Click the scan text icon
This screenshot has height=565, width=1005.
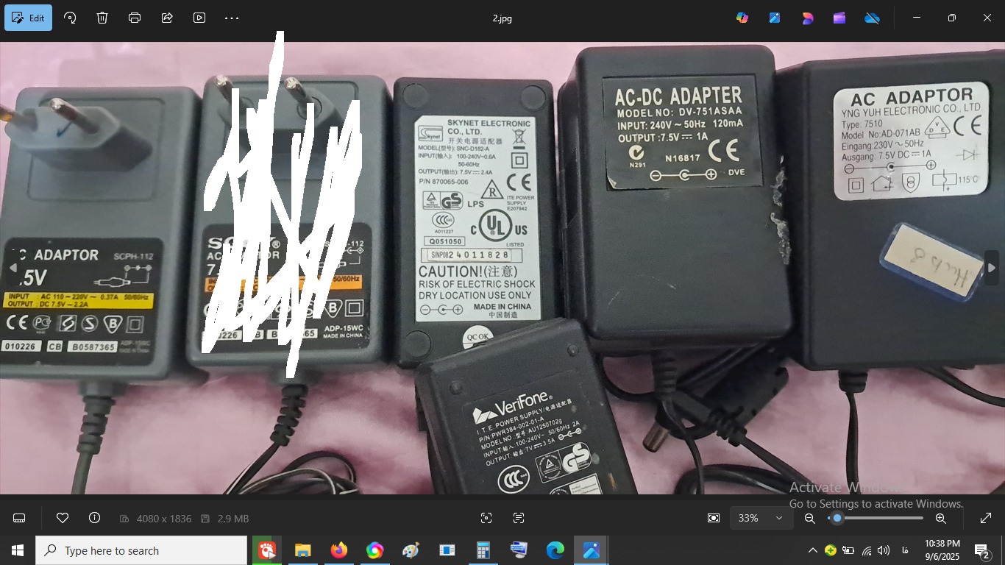tap(519, 518)
